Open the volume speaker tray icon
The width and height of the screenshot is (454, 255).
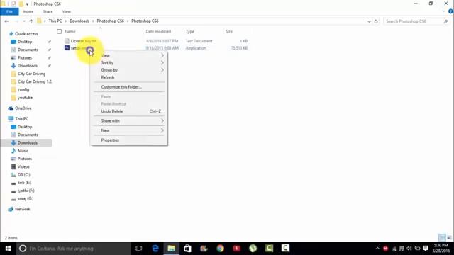[x=409, y=249]
